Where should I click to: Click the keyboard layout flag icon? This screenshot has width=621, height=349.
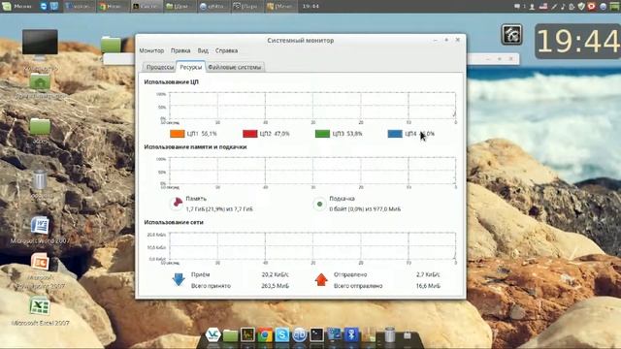tap(543, 7)
